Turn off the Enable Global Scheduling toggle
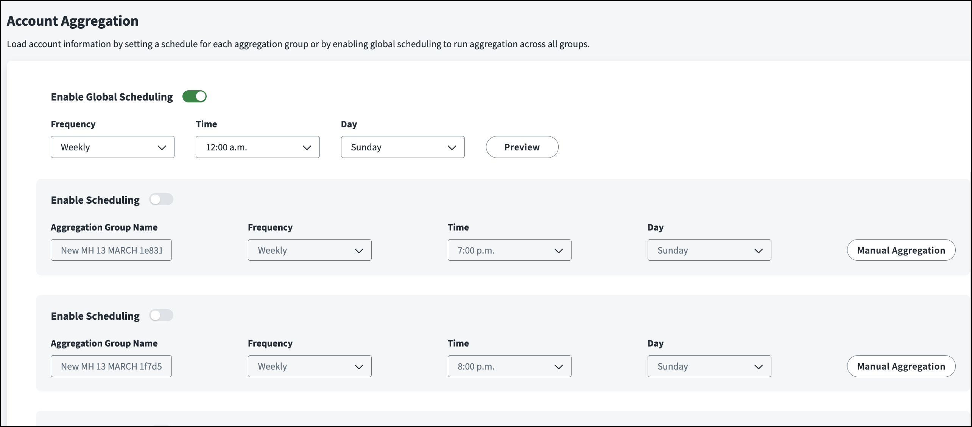 coord(194,96)
